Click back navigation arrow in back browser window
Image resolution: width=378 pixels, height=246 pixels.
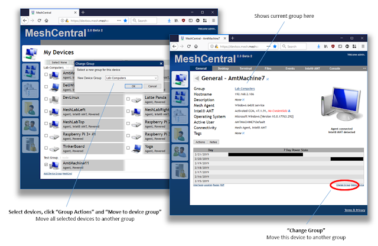pyautogui.click(x=25, y=21)
